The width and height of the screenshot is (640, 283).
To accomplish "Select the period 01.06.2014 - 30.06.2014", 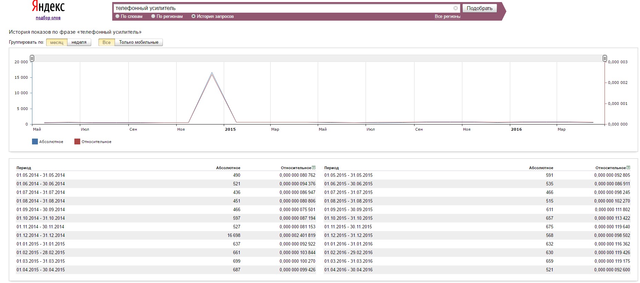I will pos(41,184).
